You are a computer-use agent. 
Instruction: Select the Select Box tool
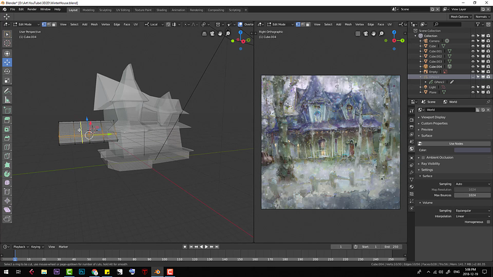[7, 34]
